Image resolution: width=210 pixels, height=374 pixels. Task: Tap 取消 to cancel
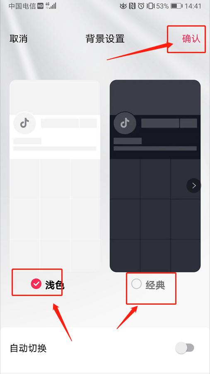click(18, 39)
